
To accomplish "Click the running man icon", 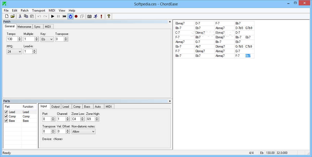I will click(x=95, y=16).
